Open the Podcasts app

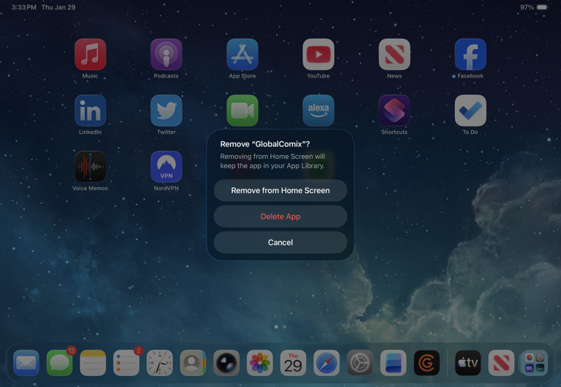pyautogui.click(x=167, y=54)
